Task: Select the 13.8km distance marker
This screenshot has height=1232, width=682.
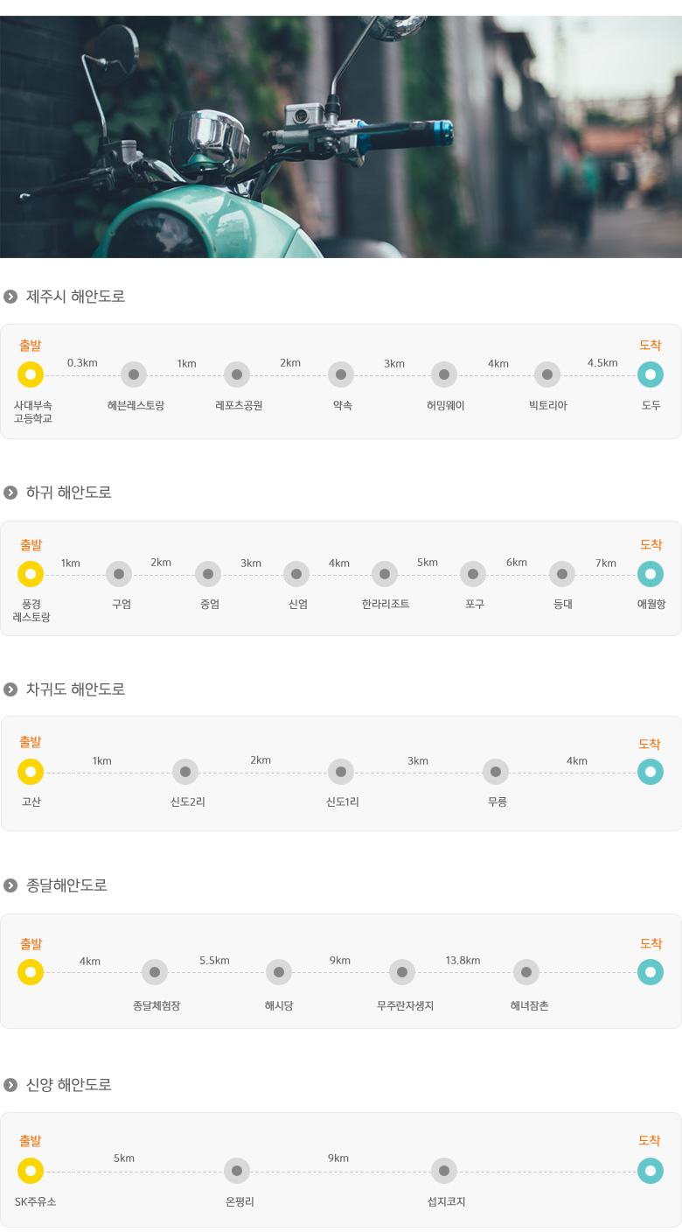Action: (x=463, y=961)
